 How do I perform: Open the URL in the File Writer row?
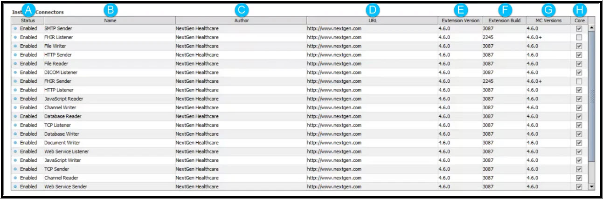point(334,46)
